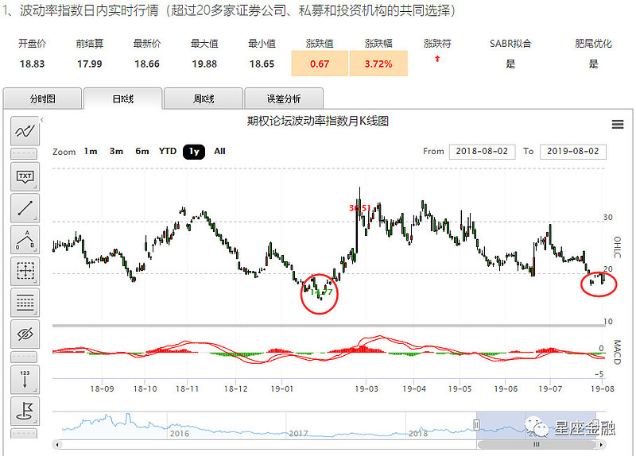The width and height of the screenshot is (636, 456).
Task: Click the previous settlement value 17.99
Action: point(90,64)
